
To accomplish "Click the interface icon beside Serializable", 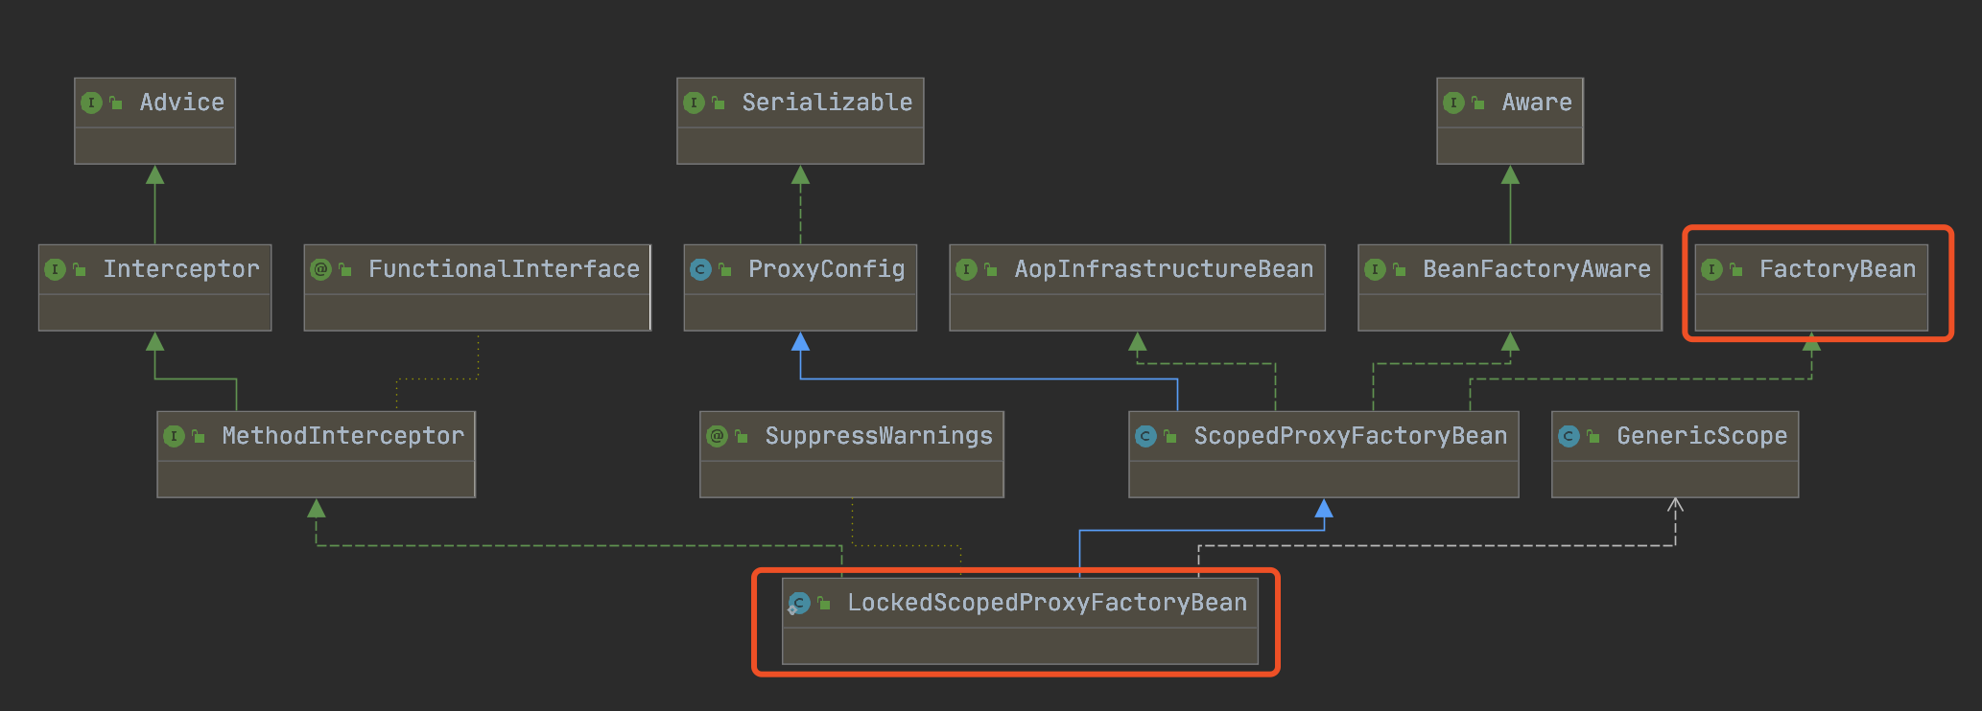I will [694, 103].
